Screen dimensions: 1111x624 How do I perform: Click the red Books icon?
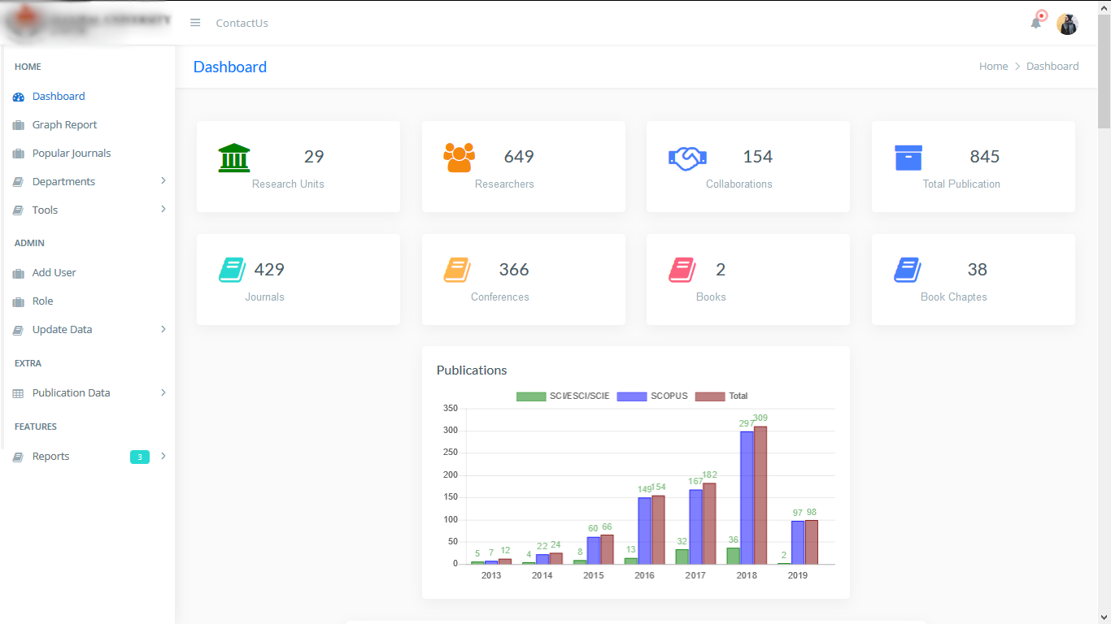(x=682, y=270)
